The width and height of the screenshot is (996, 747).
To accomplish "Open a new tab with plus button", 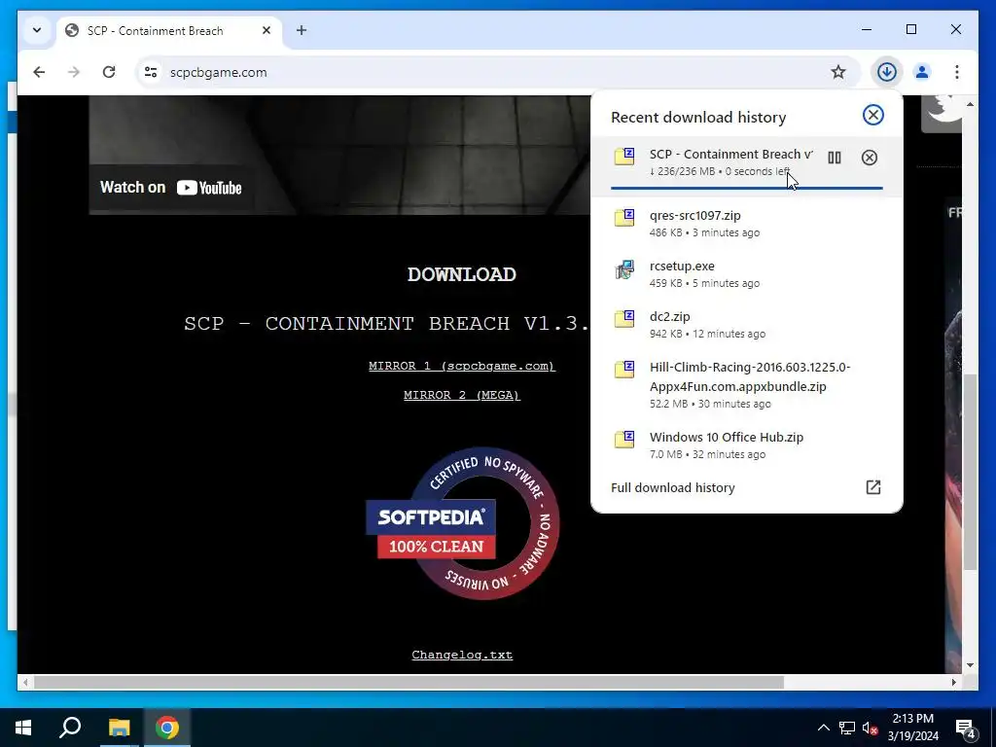I will [302, 30].
